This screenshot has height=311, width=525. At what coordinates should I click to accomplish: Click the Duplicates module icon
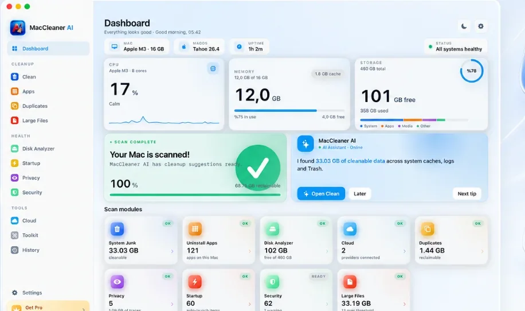(427, 229)
